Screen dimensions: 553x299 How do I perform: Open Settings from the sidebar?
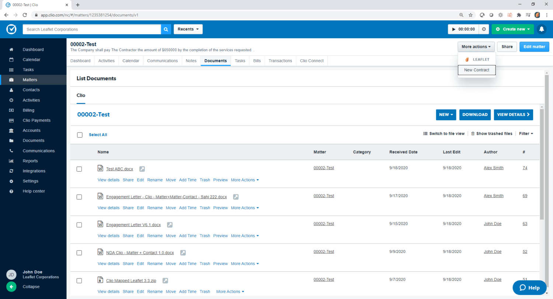pos(30,181)
